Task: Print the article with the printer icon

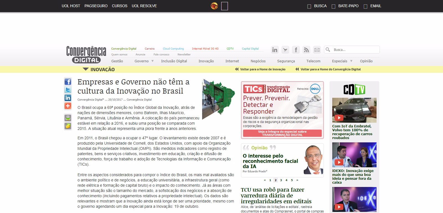Action: pos(68,118)
